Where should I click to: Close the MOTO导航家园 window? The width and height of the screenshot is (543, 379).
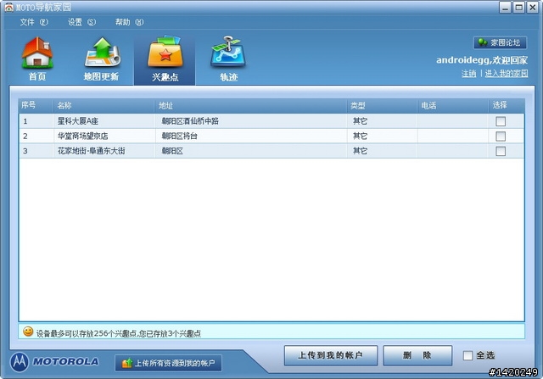tap(532, 8)
